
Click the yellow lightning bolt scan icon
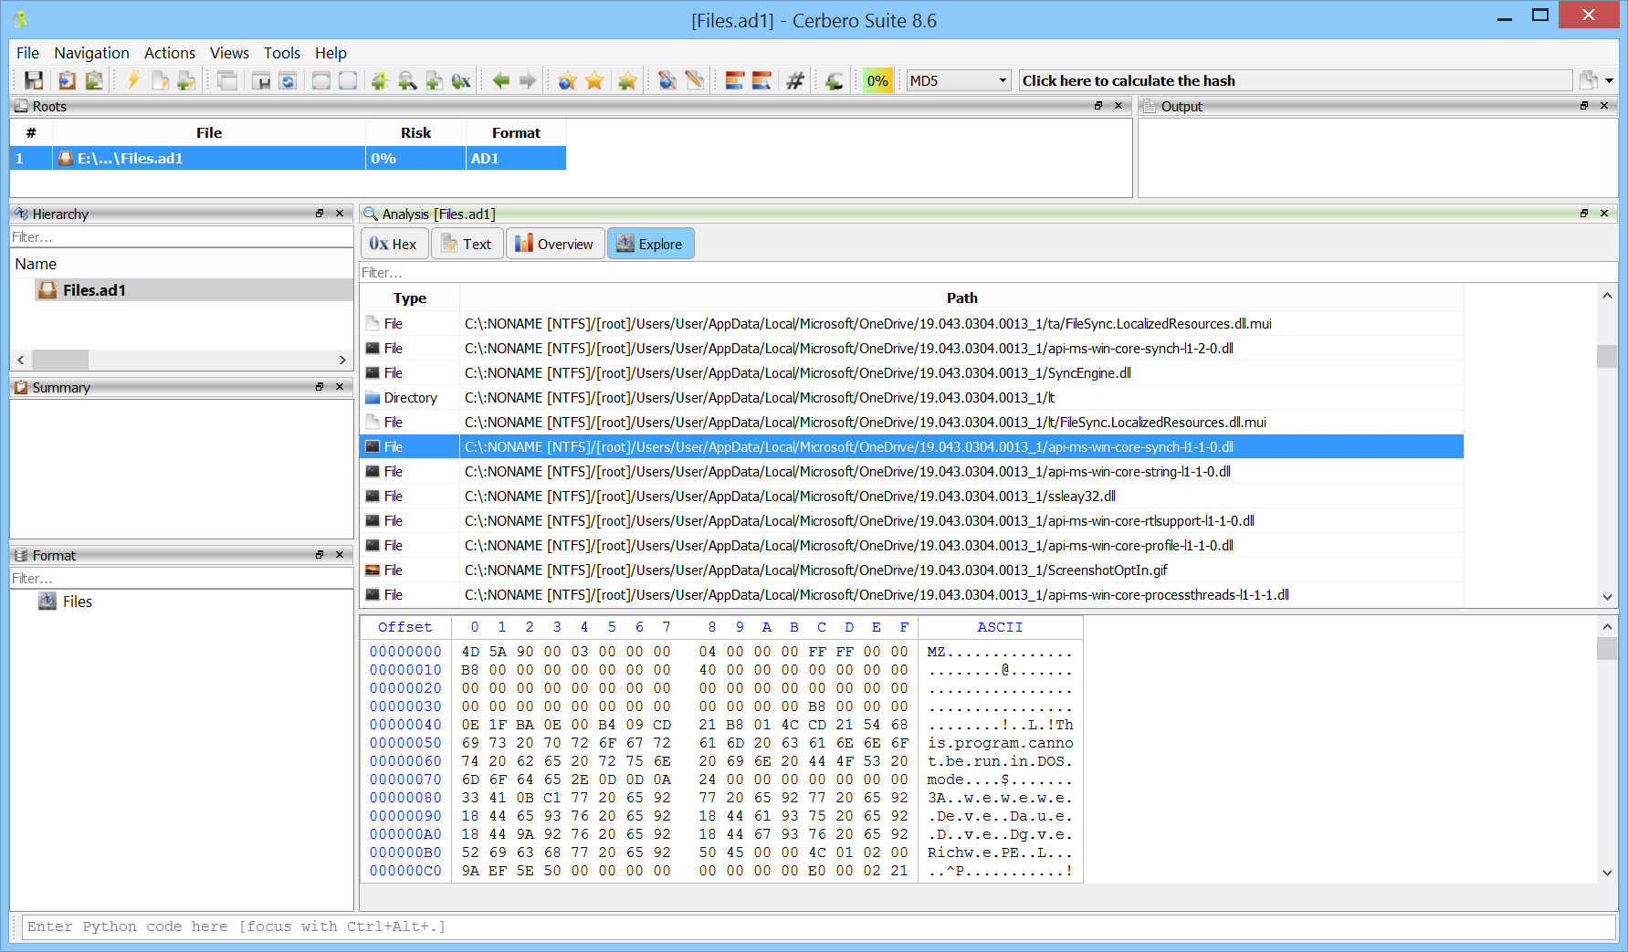pos(133,81)
